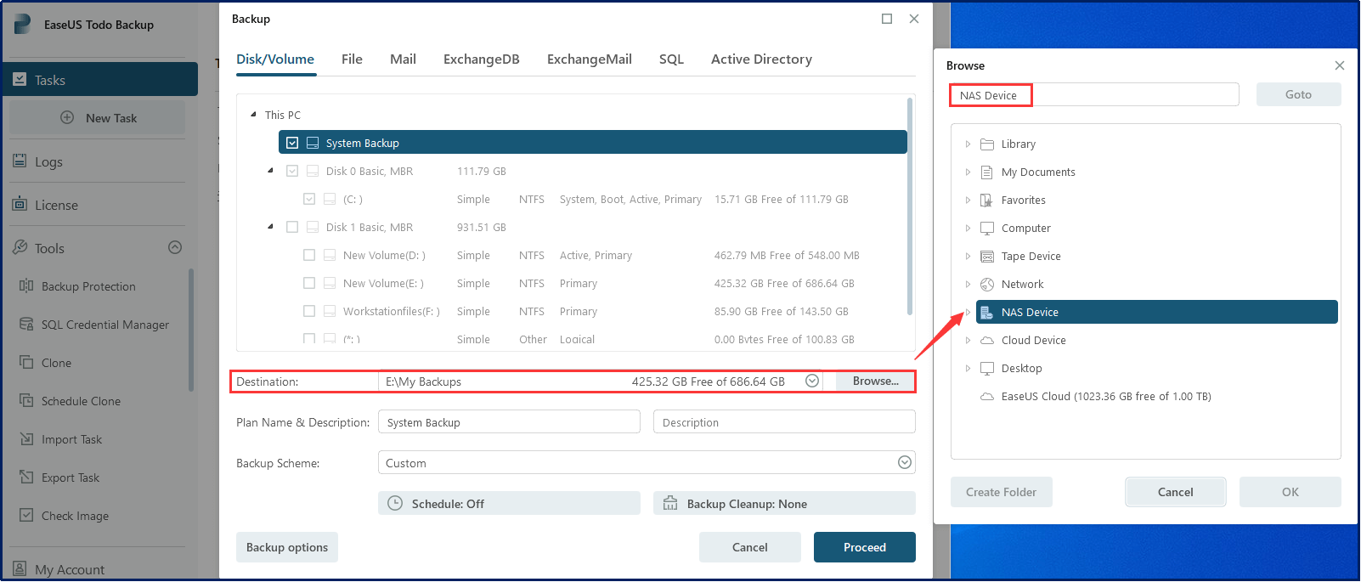Viewport: 1361px width, 582px height.
Task: Select EaseUS Cloud storage entry
Action: coord(1105,396)
